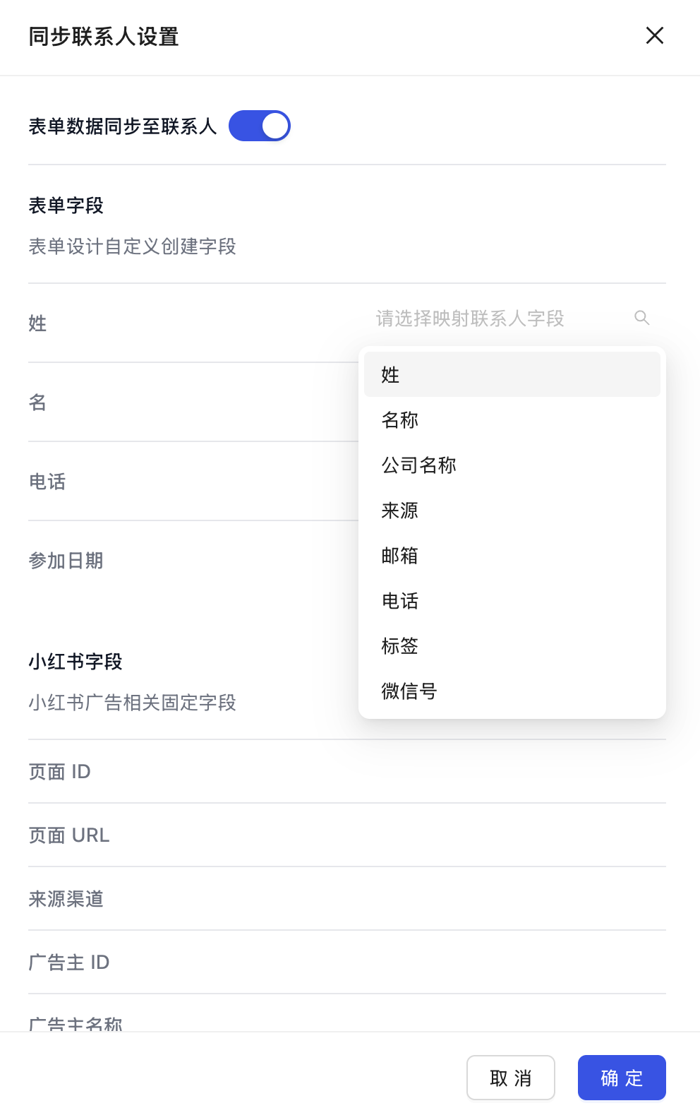Click the 确定 button to confirm
This screenshot has width=700, height=1120.
click(x=622, y=1078)
